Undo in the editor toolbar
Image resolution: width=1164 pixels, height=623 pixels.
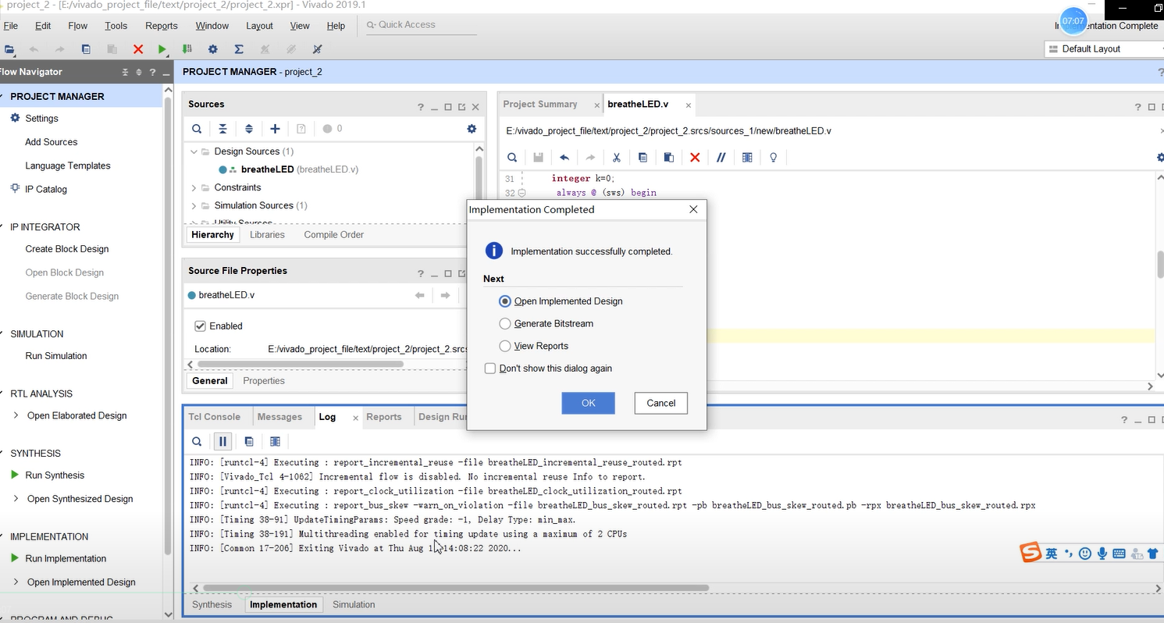[x=564, y=158]
